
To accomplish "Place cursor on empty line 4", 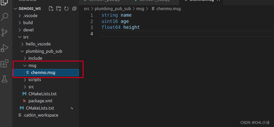I will 188,34.
